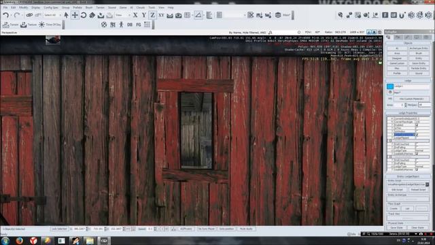The width and height of the screenshot is (435, 245).
Task: Toggle the highlighted ledge property checkbox
Action: click(x=417, y=135)
